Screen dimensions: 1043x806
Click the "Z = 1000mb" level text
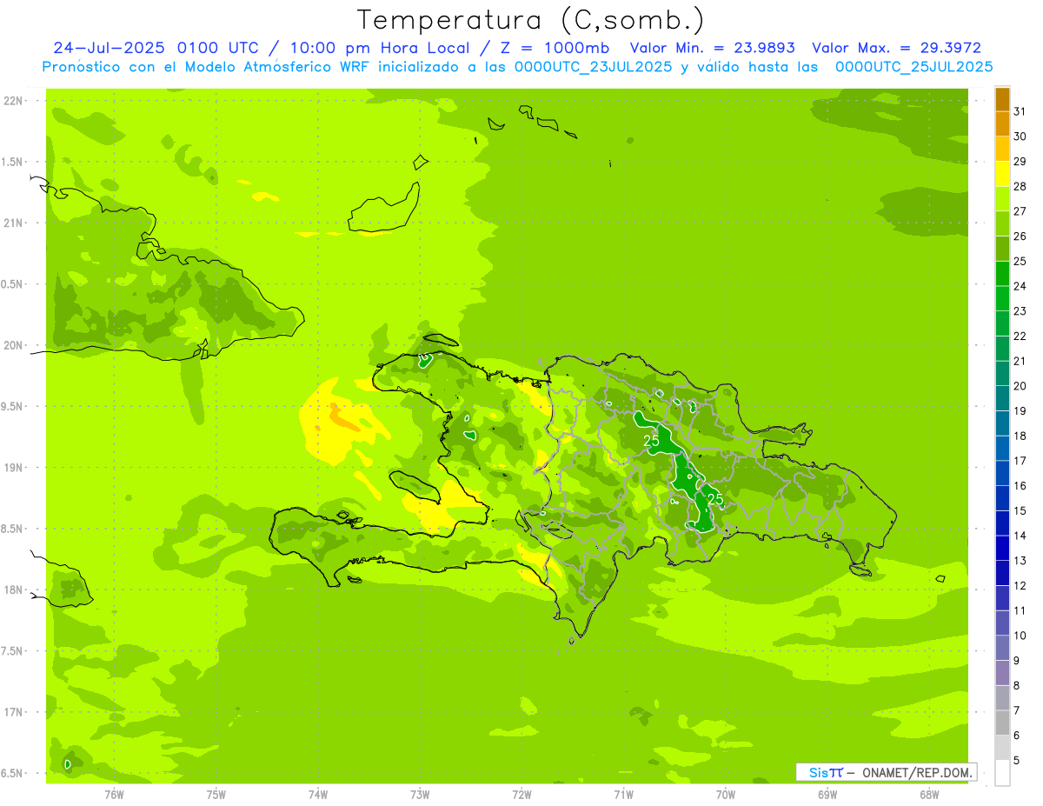pyautogui.click(x=557, y=48)
